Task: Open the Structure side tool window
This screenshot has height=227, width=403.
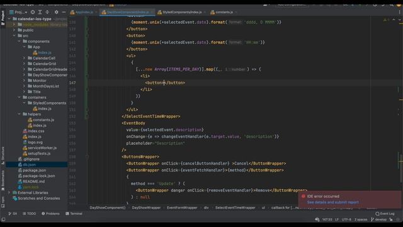Action: point(3,156)
